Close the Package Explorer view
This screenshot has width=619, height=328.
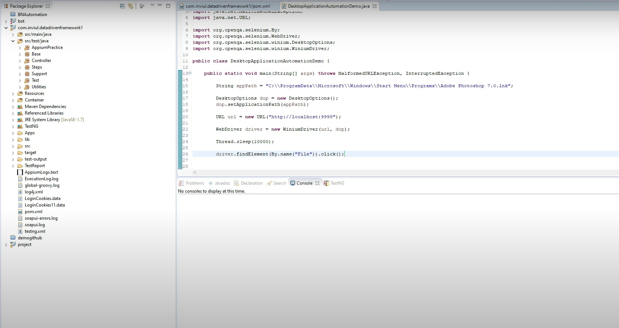pyautogui.click(x=48, y=6)
